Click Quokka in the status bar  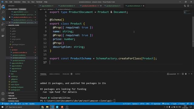pyautogui.click(x=32, y=104)
